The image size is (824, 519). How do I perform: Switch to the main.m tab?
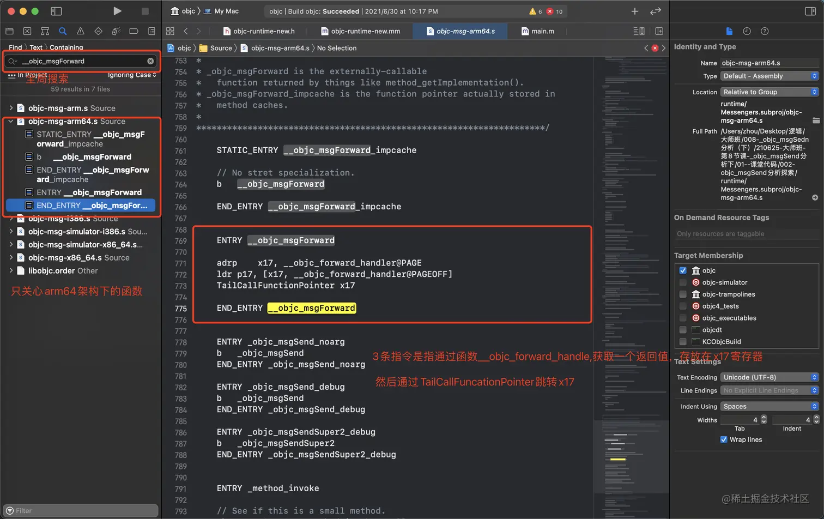point(538,31)
